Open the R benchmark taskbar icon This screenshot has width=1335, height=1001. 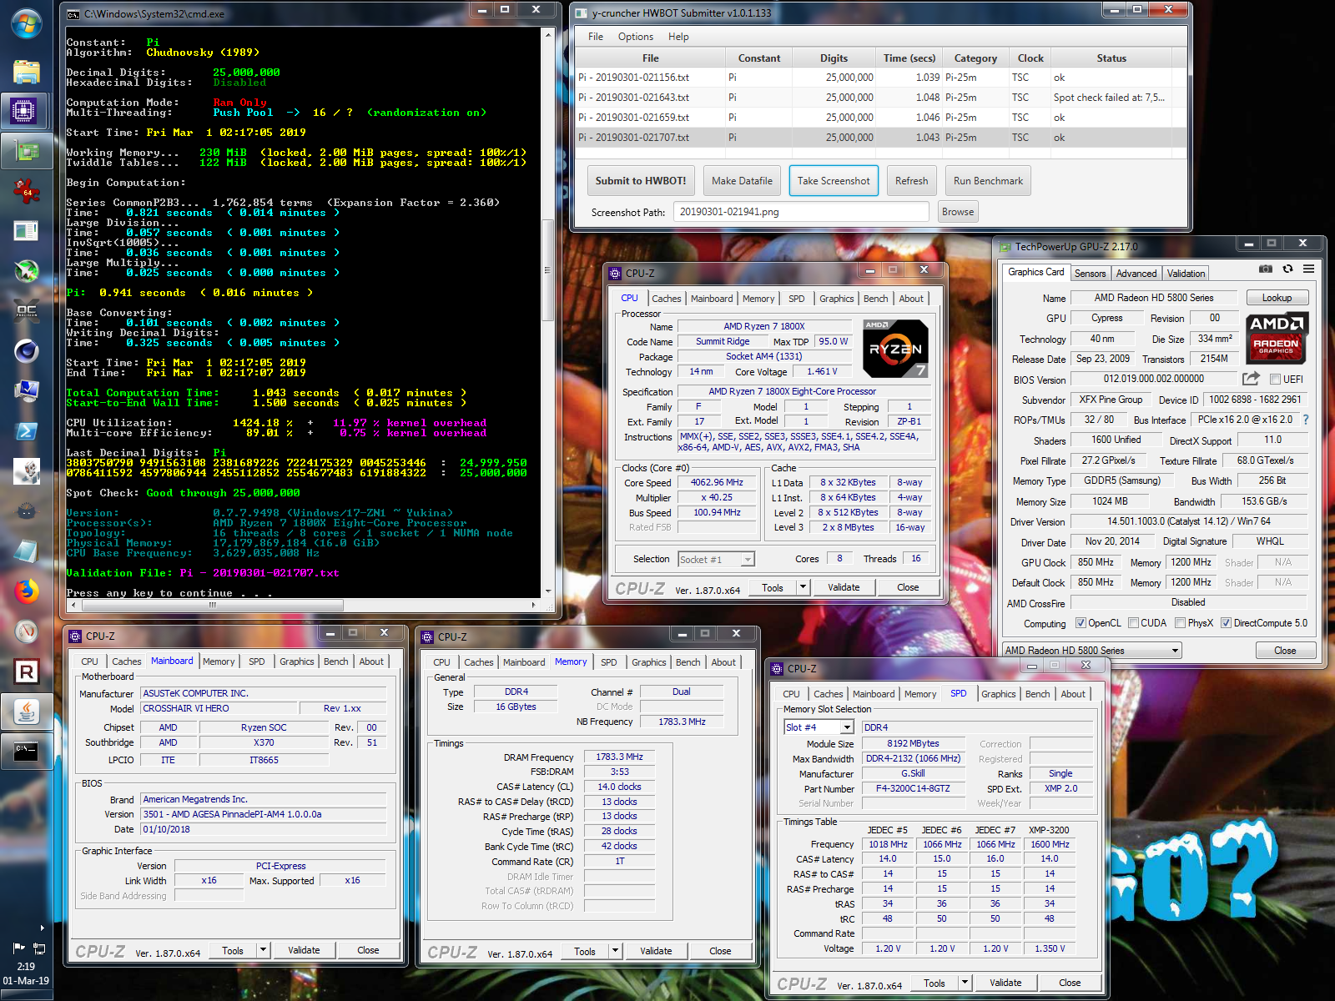click(x=27, y=672)
